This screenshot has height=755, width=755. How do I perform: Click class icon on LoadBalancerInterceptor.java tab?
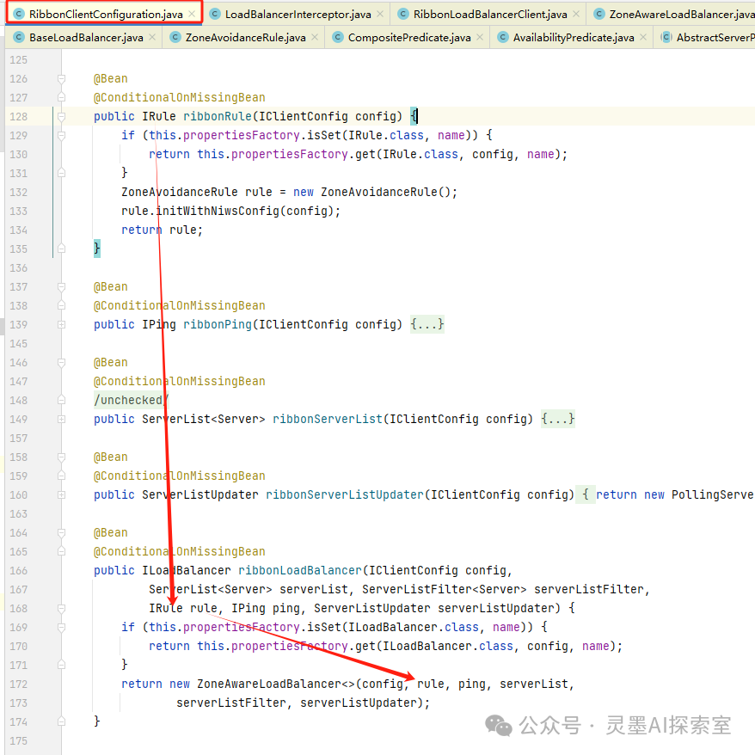tap(215, 15)
